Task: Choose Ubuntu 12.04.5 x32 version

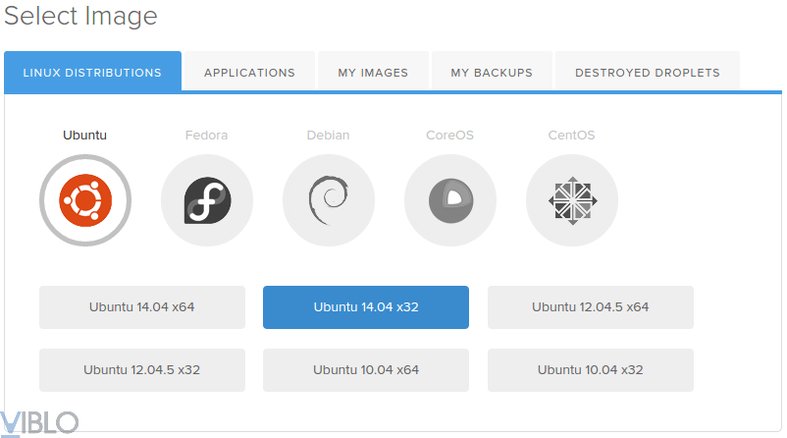Action: 142,370
